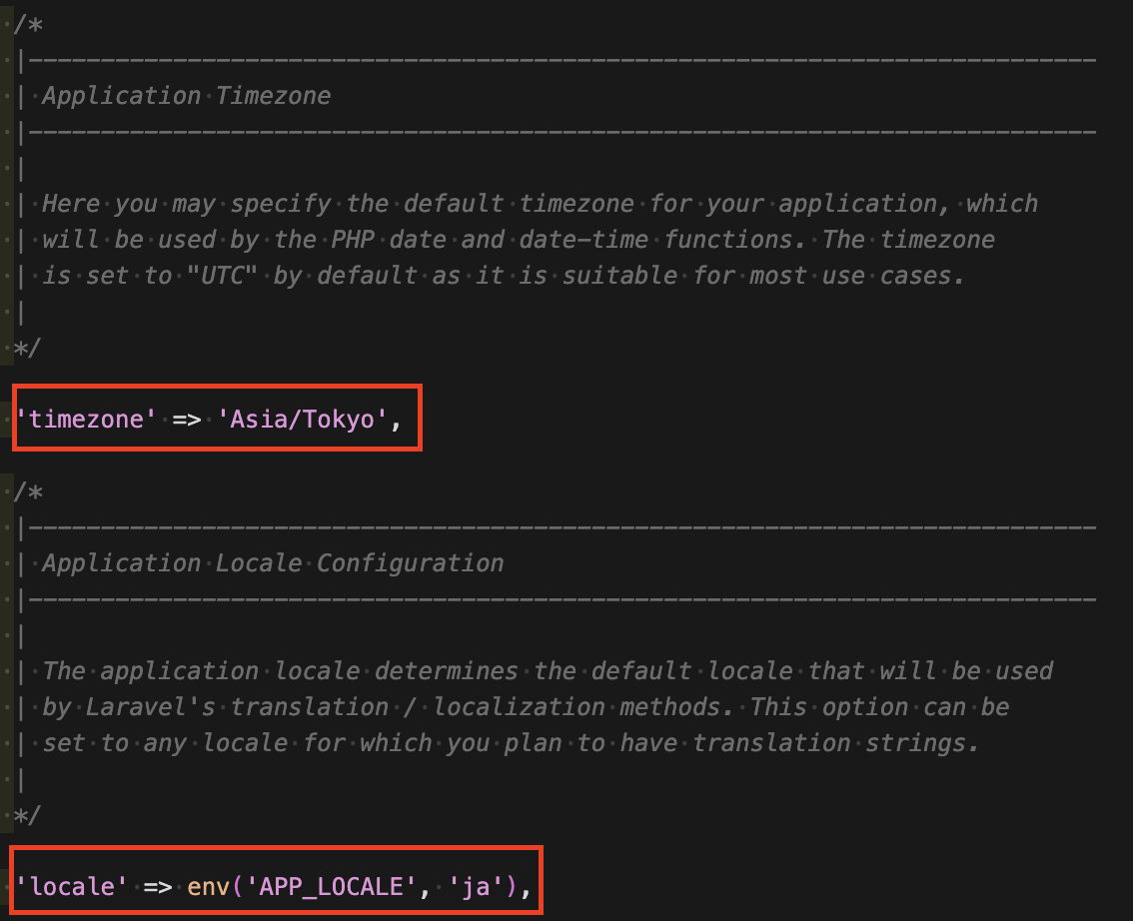Click the 'locale' key string
Screen dimensions: 1133x921
(72, 887)
